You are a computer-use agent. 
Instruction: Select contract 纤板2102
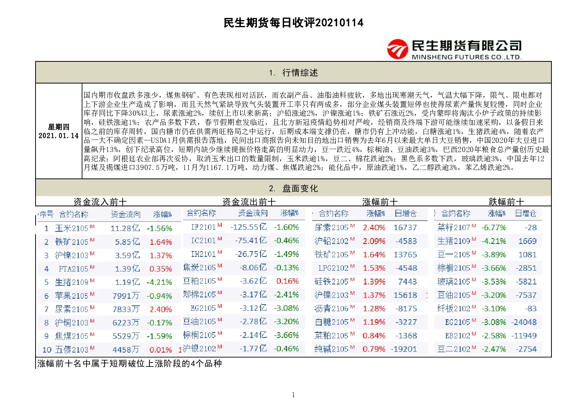(x=454, y=309)
